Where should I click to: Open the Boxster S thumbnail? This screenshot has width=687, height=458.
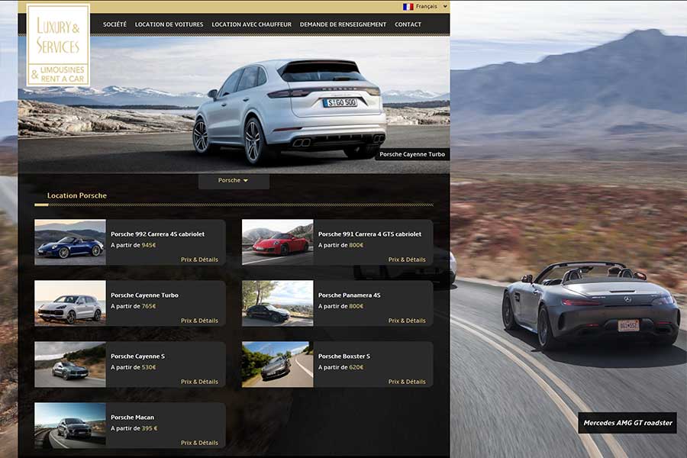pos(278,364)
